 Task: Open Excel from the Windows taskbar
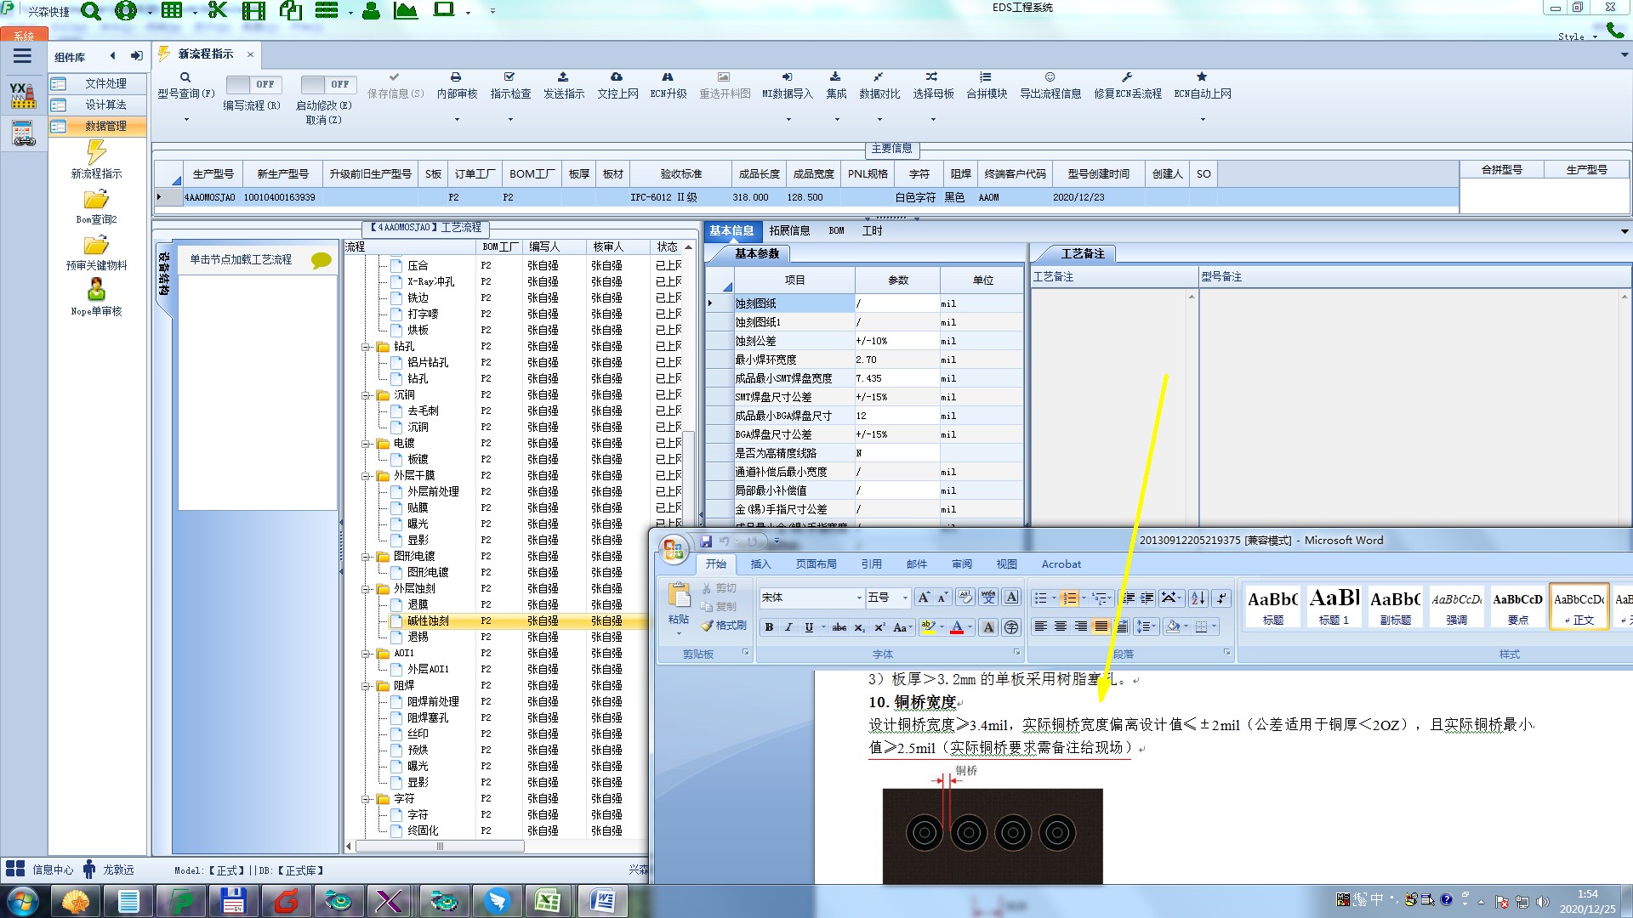547,900
